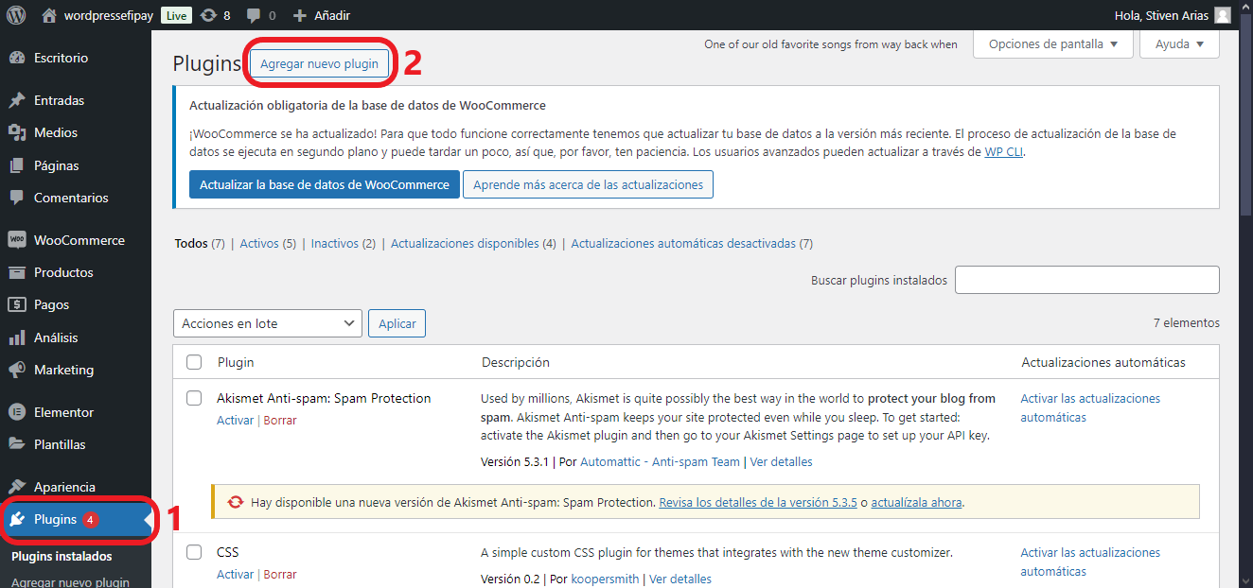Click the Medios media icon
This screenshot has width=1253, height=588.
[x=17, y=132]
